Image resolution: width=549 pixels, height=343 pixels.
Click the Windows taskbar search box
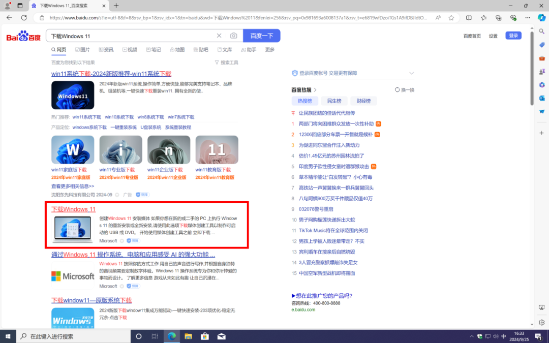coord(74,336)
